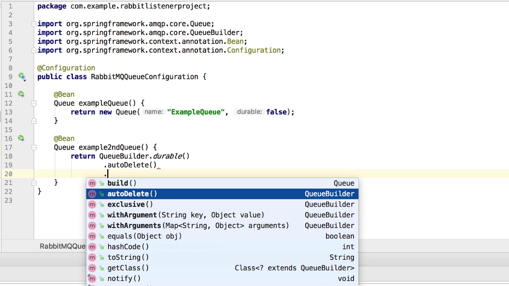The image size is (509, 286).
Task: Collapse the imports block at line 3
Action: [34, 24]
